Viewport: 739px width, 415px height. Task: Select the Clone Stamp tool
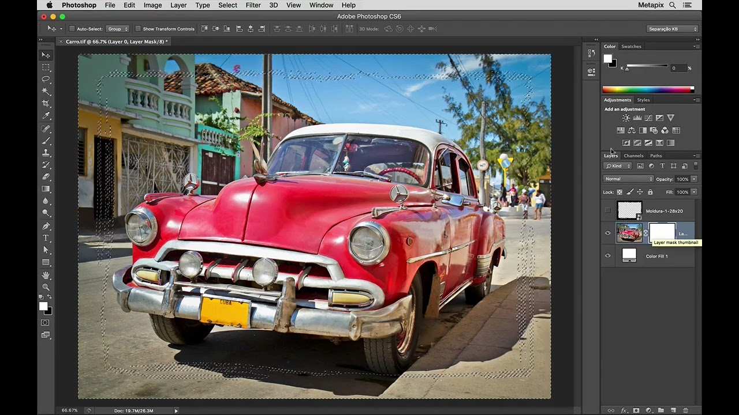click(46, 153)
